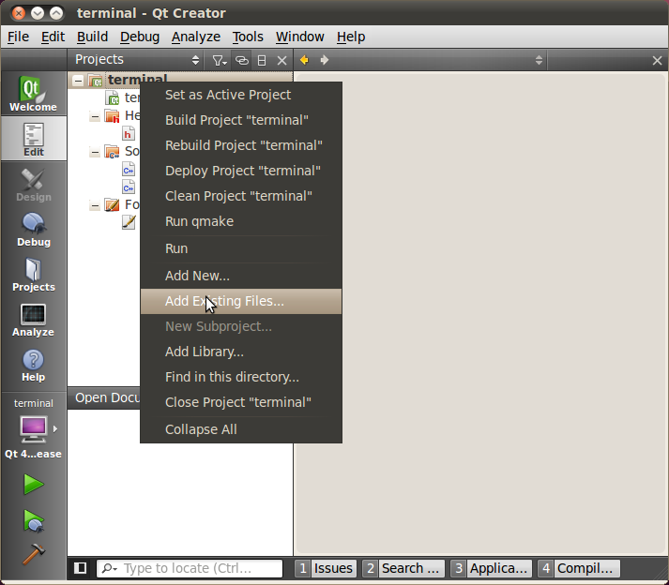Open the Window menu

299,37
